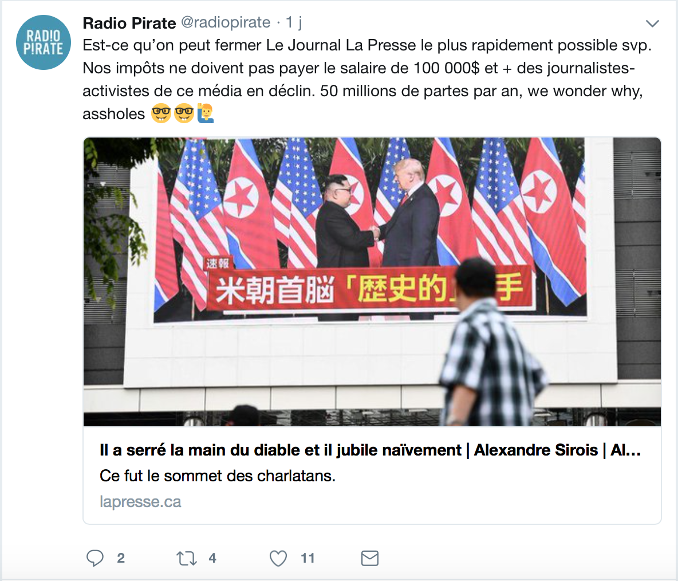The height and width of the screenshot is (581, 678).
Task: Visit the @radiopirate handle link
Action: click(226, 22)
